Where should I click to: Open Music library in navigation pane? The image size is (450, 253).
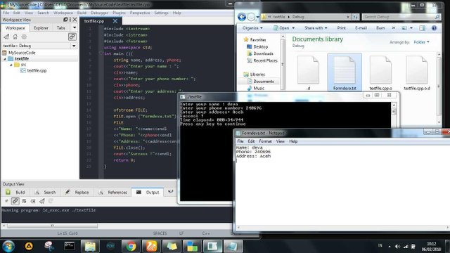pyautogui.click(x=256, y=88)
